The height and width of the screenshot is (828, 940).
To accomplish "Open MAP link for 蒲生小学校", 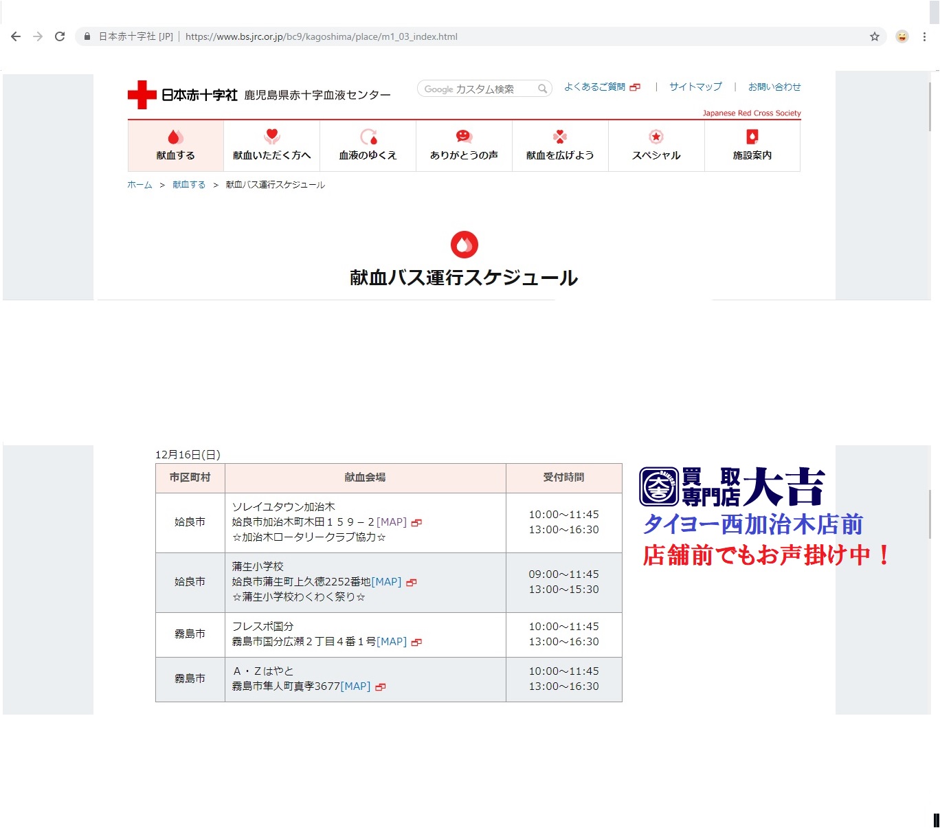I will [386, 582].
